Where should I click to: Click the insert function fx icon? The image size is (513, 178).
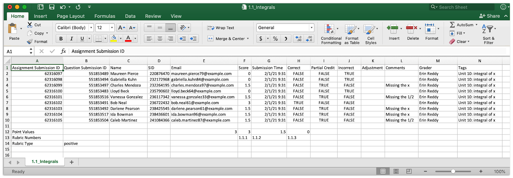tap(63, 51)
